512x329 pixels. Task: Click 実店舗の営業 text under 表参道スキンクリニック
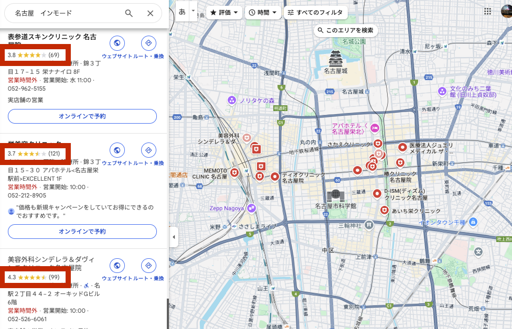[x=26, y=100]
